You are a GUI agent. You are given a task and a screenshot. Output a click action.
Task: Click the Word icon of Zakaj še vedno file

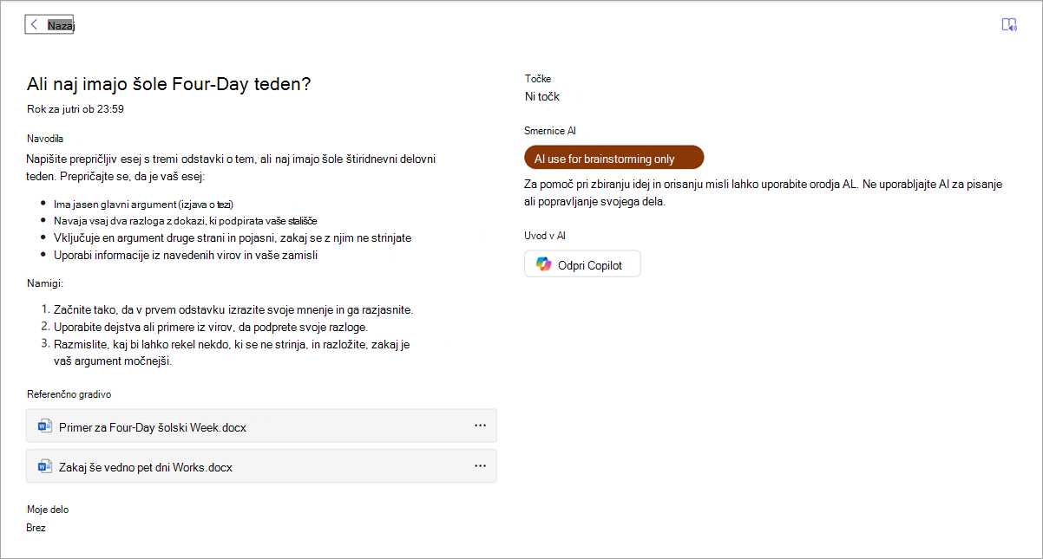coord(45,466)
